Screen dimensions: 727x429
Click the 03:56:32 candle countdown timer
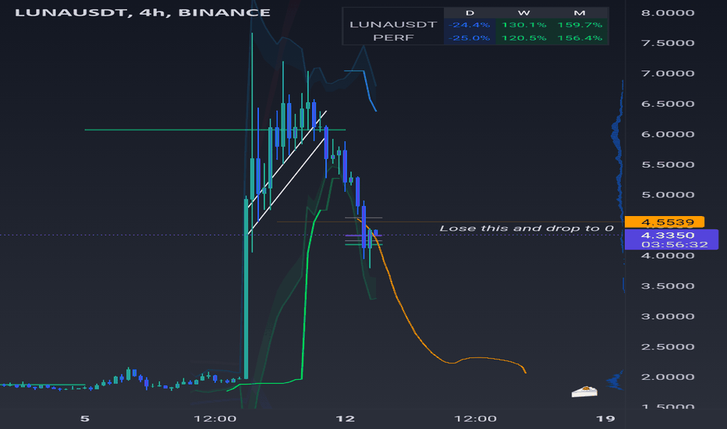tap(675, 244)
